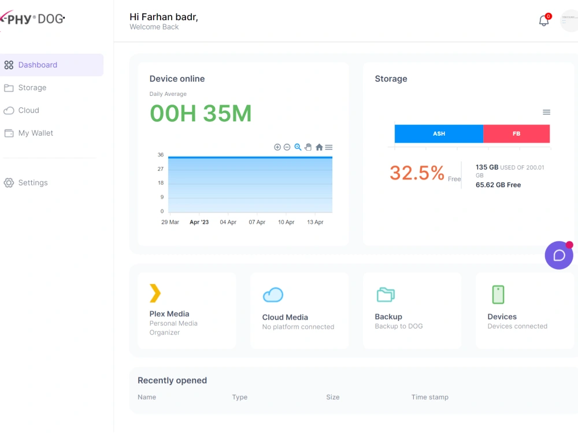The width and height of the screenshot is (578, 433).
Task: Click the Name column header
Action: point(147,397)
